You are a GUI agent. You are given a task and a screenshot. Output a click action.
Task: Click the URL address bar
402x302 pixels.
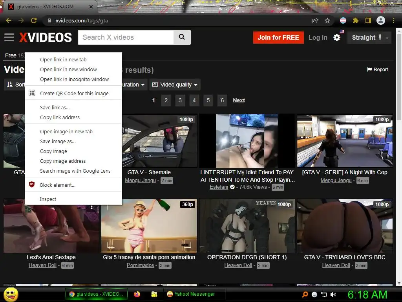pyautogui.click(x=177, y=20)
